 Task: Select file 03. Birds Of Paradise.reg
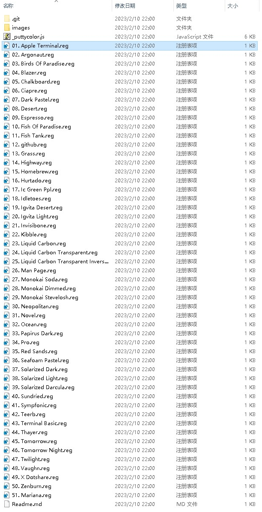(x=43, y=64)
